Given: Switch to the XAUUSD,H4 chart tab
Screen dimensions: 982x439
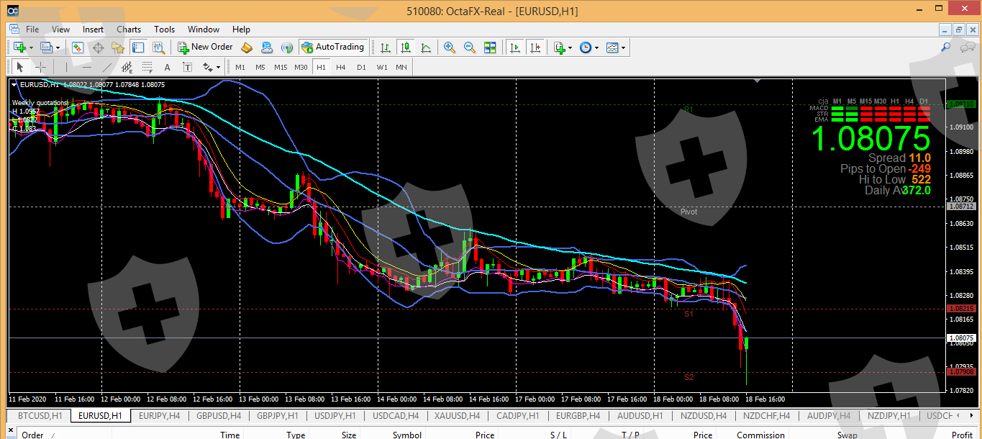Looking at the screenshot, I should coord(457,415).
